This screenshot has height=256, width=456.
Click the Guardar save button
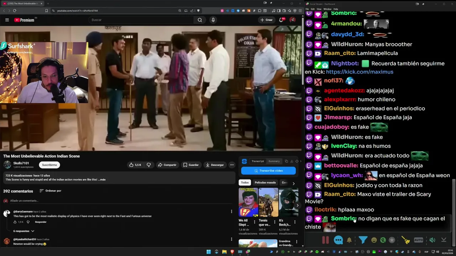point(191,165)
